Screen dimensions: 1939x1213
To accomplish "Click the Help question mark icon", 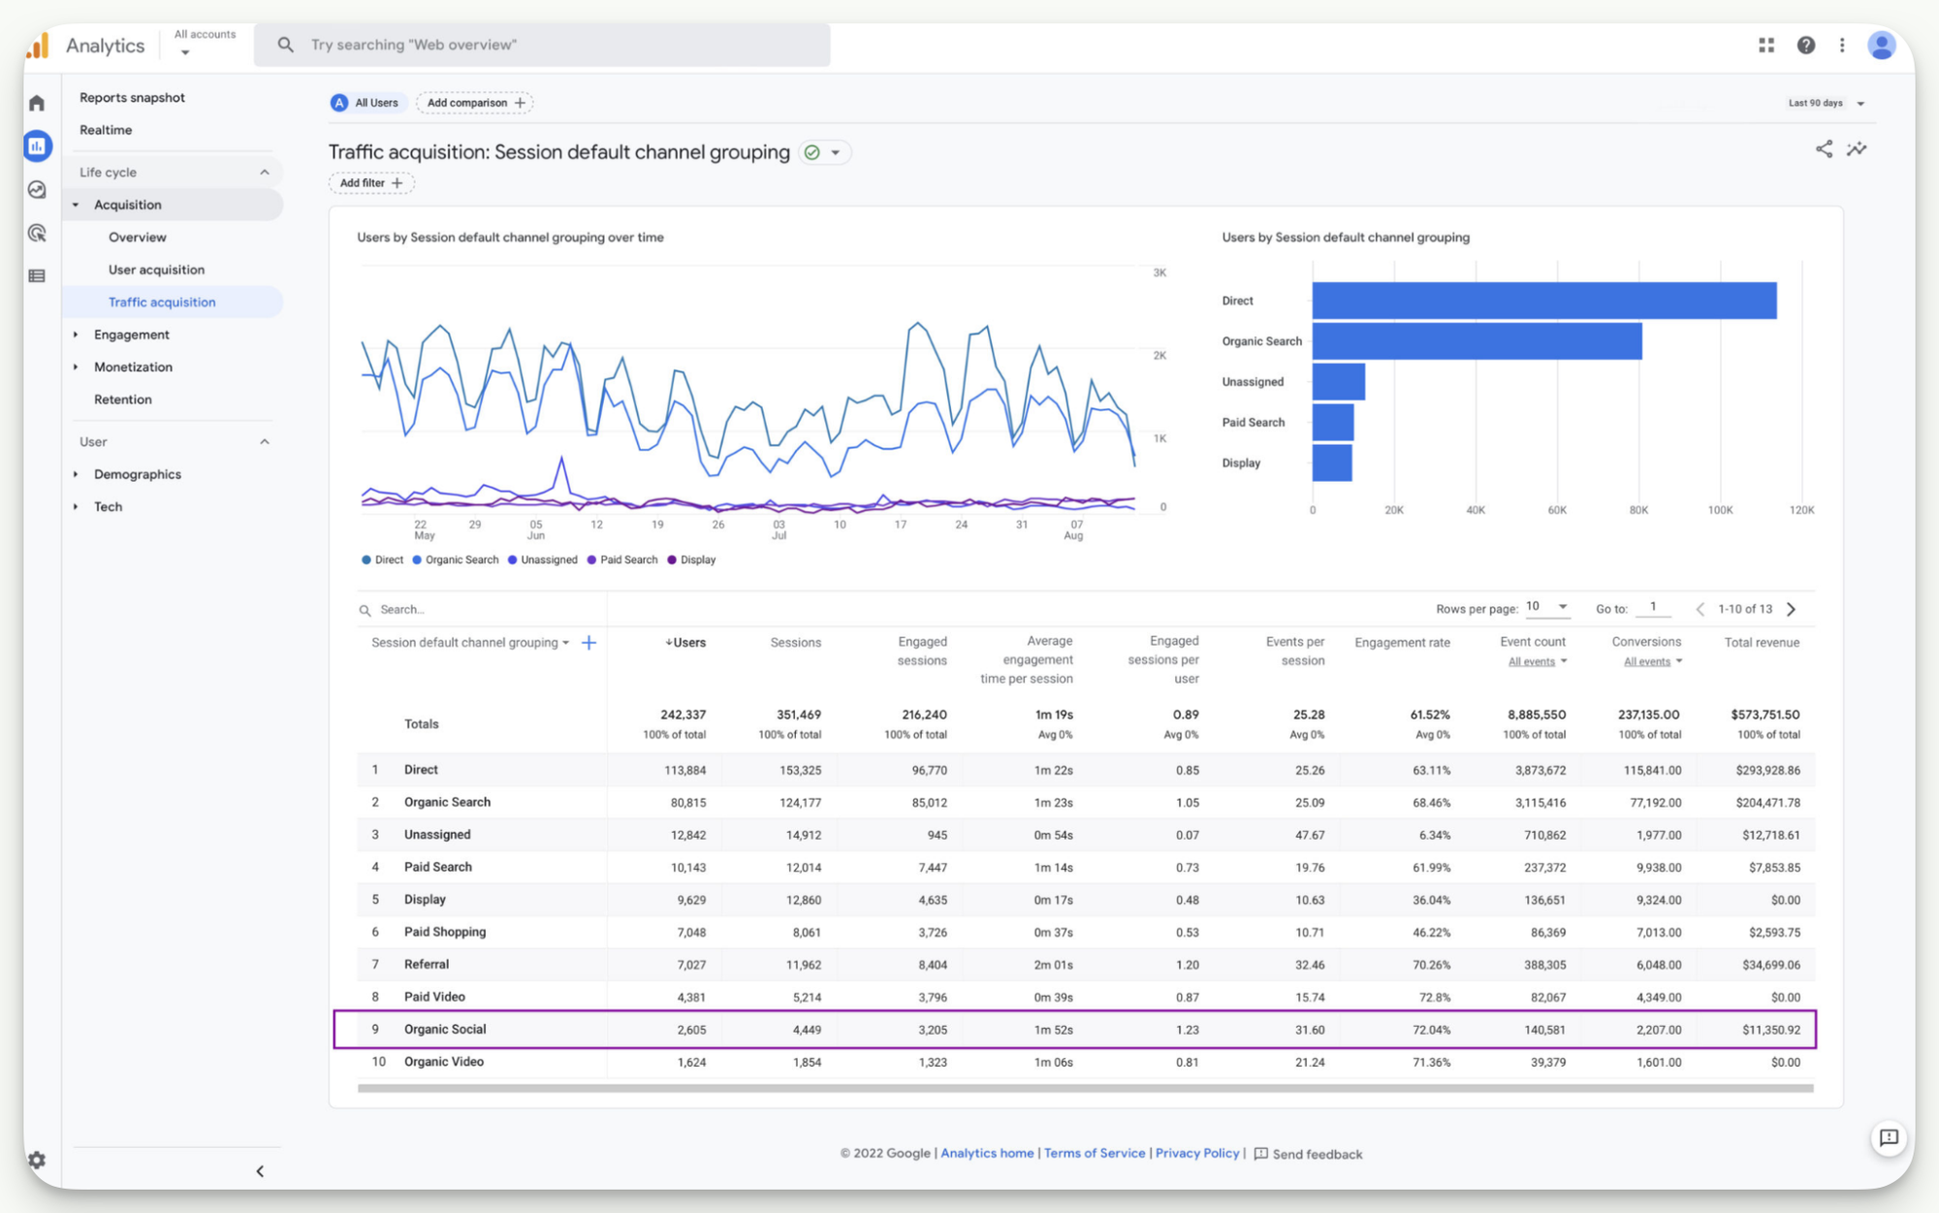I will [x=1806, y=45].
